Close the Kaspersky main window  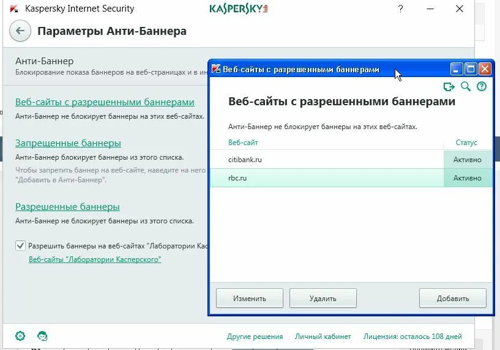point(460,9)
